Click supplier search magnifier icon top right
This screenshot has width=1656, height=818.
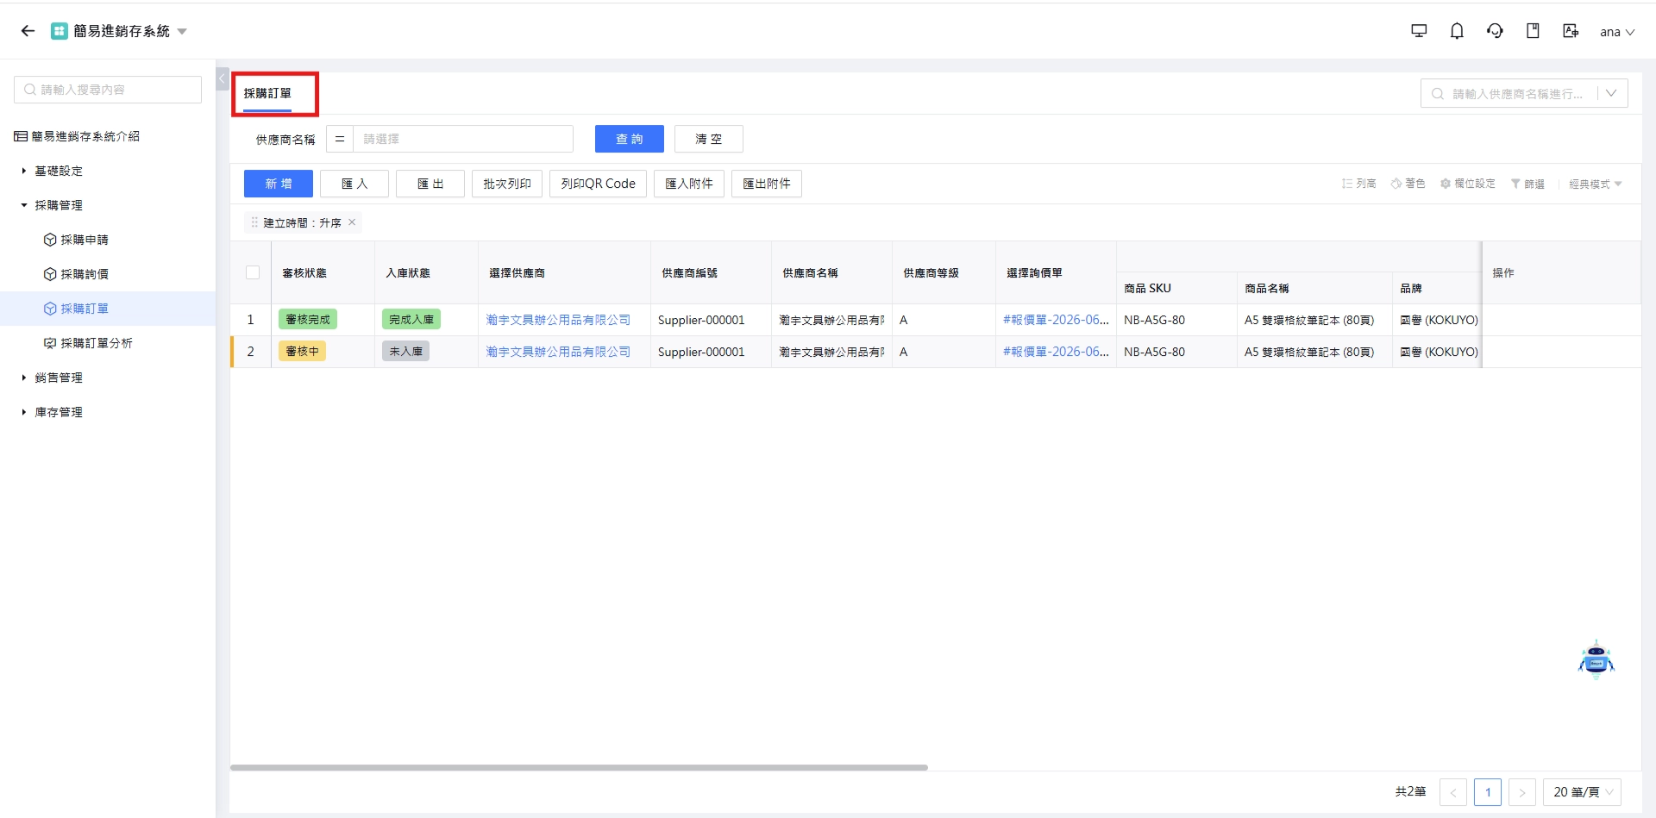(1438, 93)
